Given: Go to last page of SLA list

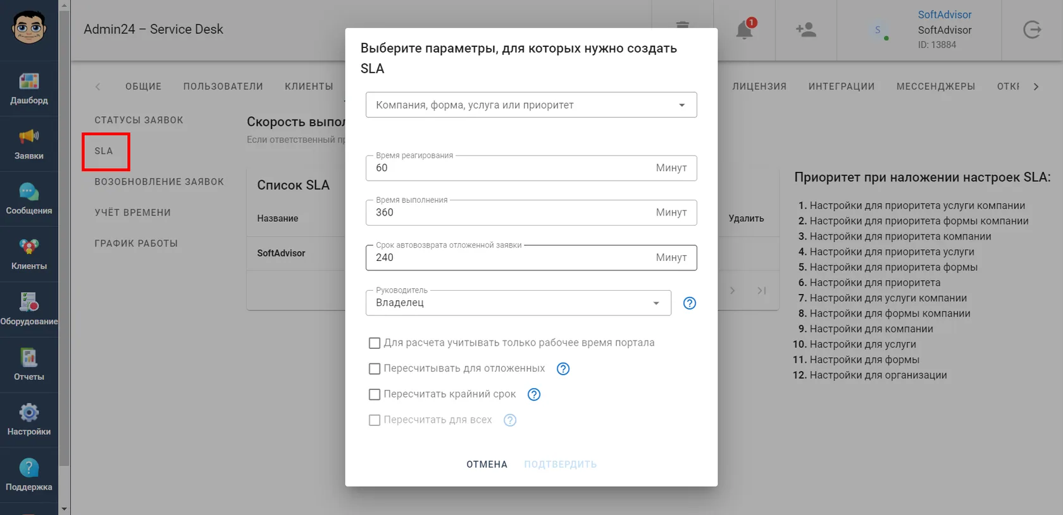Looking at the screenshot, I should tap(762, 291).
